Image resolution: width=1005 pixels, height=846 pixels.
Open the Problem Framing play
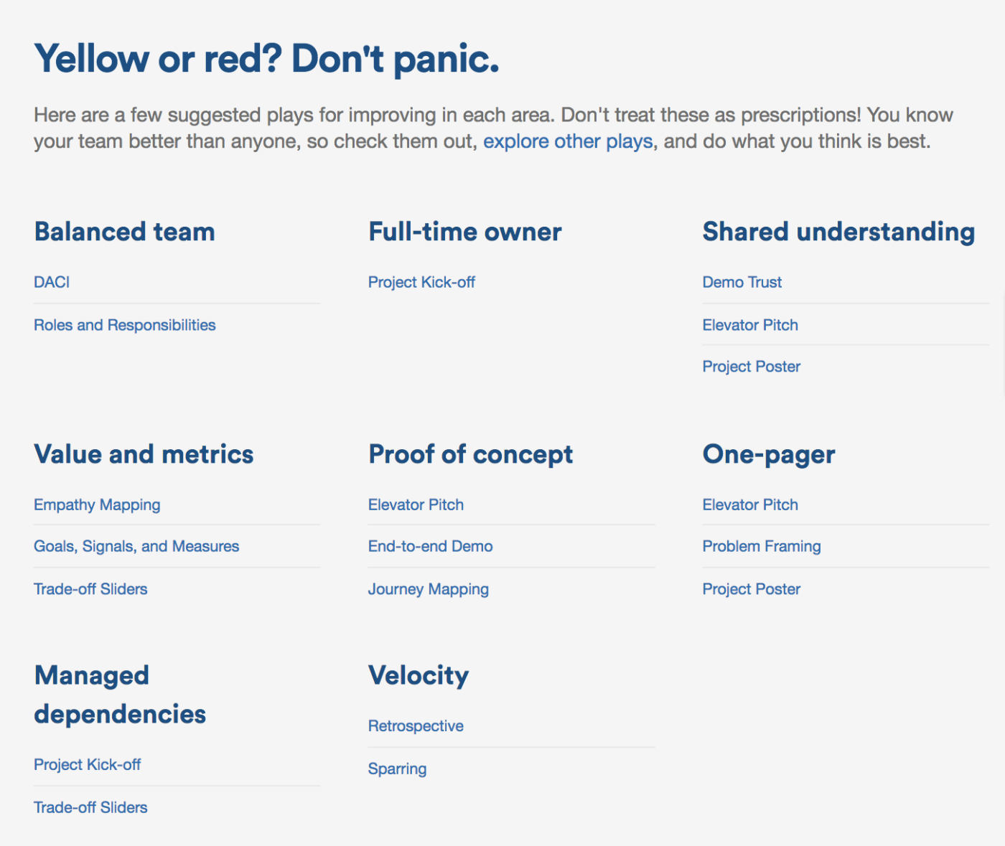[x=761, y=546]
